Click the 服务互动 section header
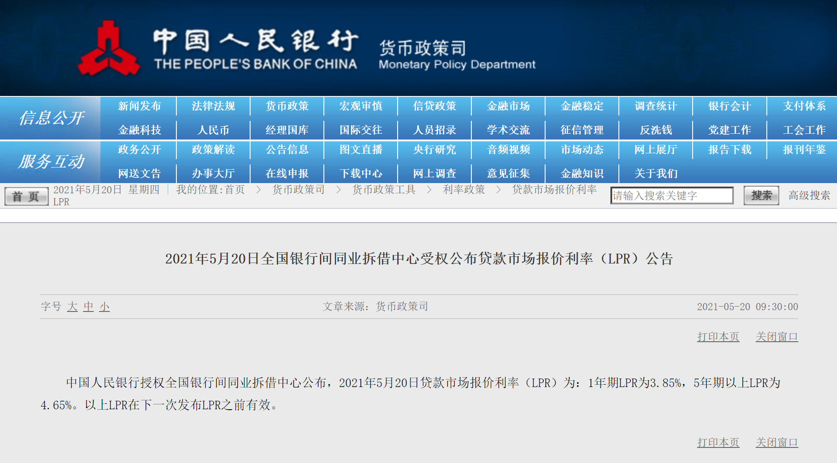 [x=51, y=162]
